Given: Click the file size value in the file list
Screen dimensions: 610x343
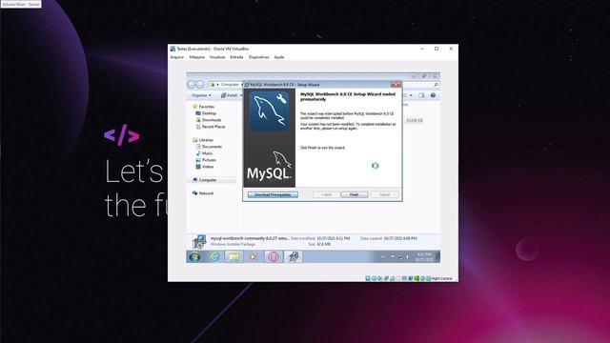Looking at the screenshot, I should click(x=415, y=121).
